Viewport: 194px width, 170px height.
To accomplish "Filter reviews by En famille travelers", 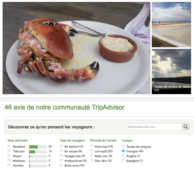I will [61, 147].
